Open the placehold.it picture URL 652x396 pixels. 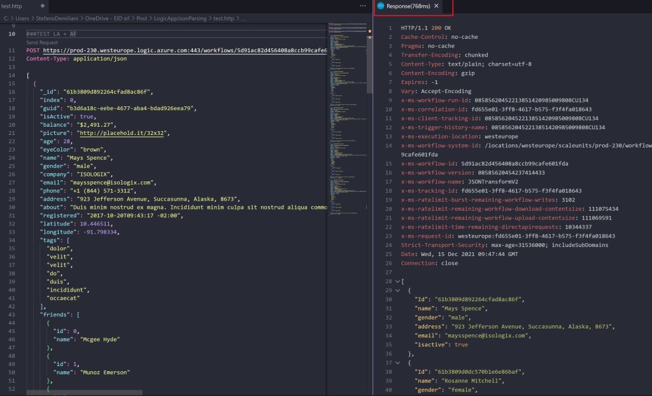122,133
